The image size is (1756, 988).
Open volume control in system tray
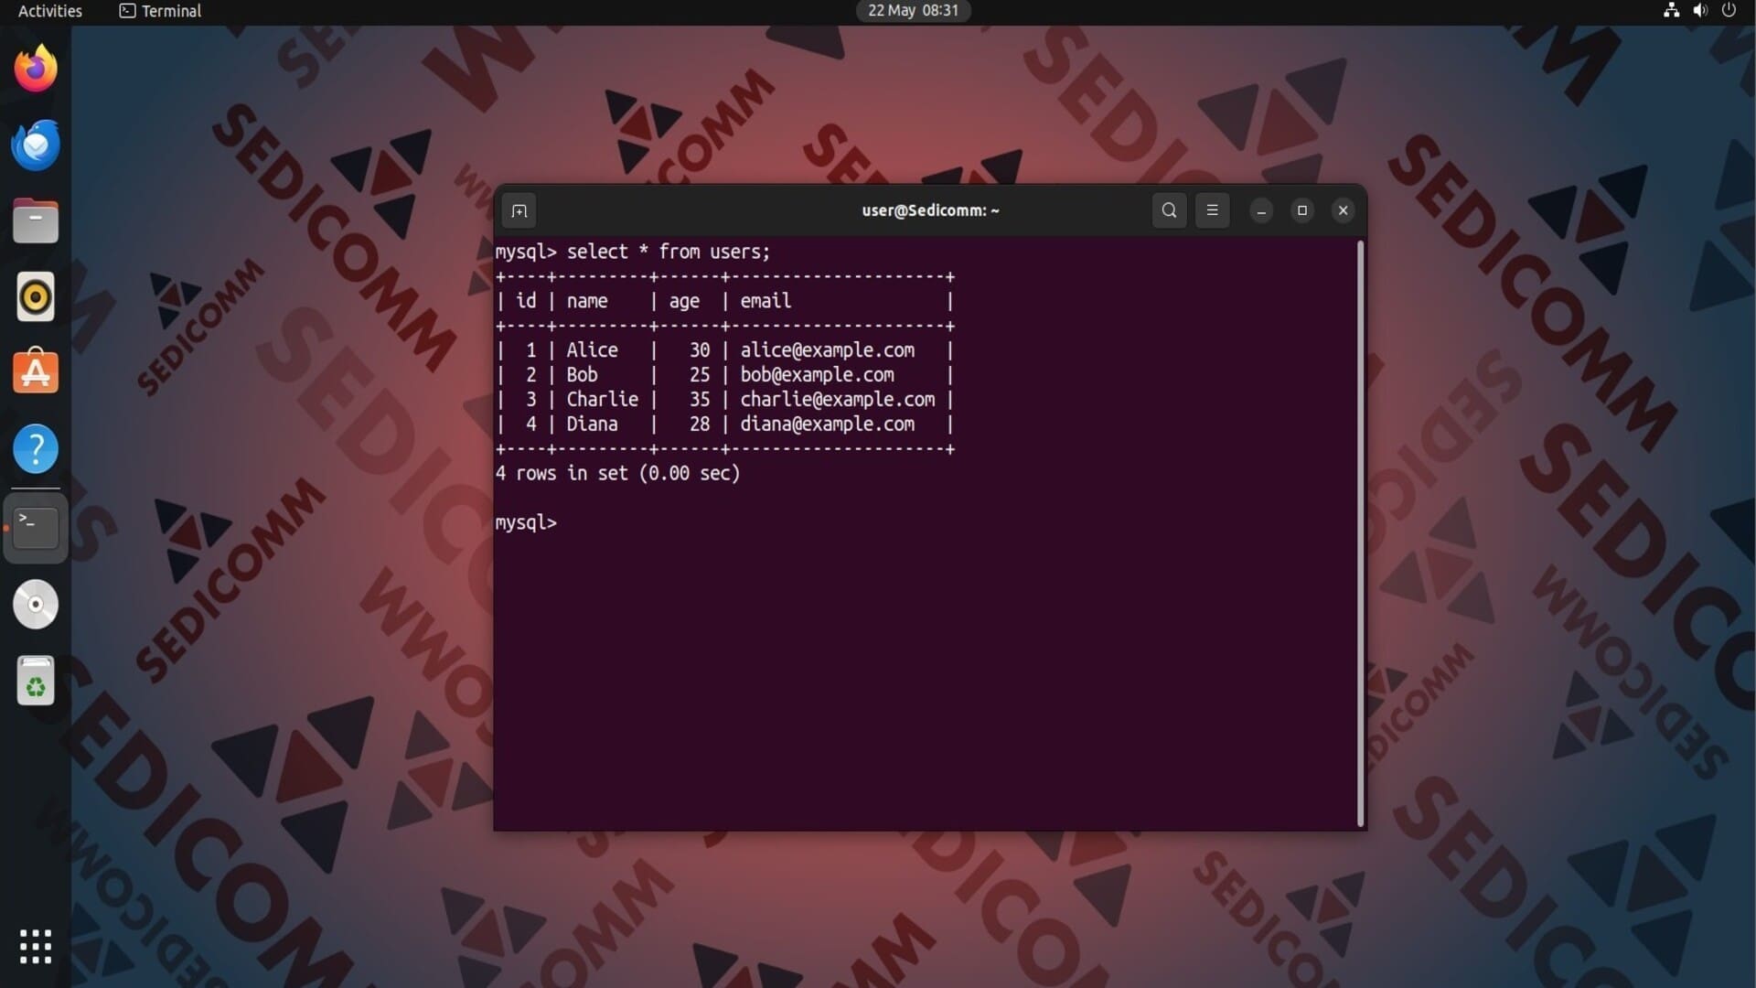1699,11
